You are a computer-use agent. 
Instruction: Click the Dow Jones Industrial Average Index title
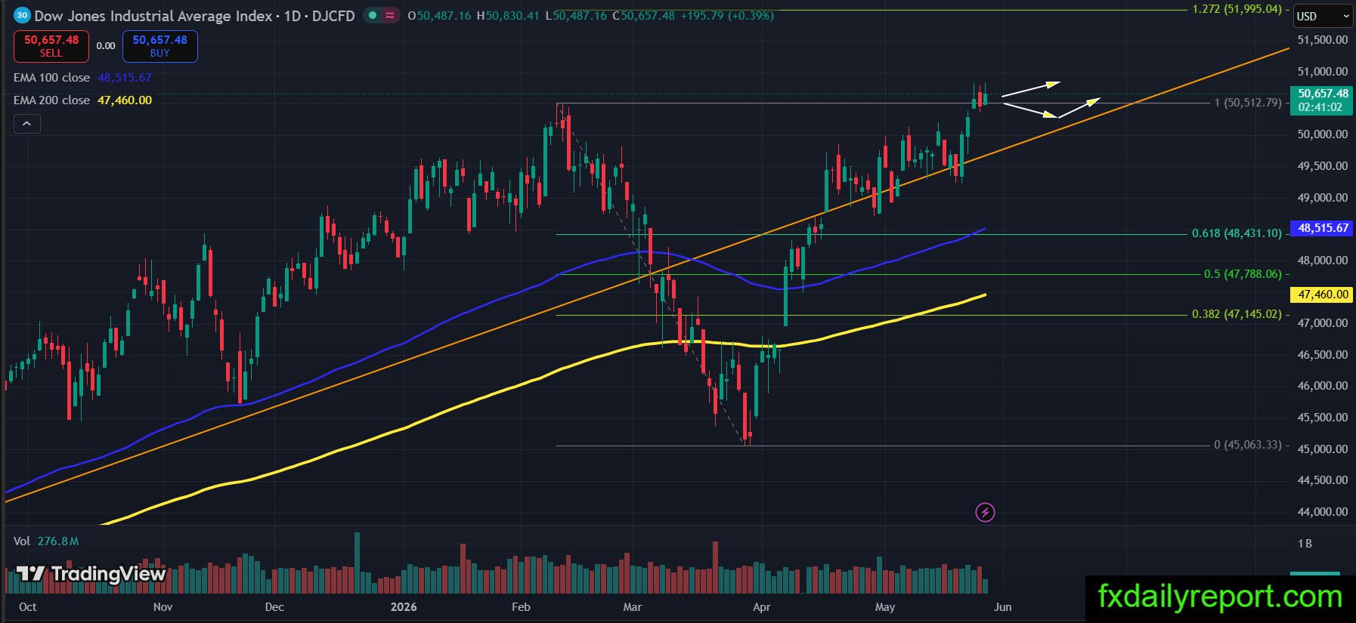click(153, 16)
